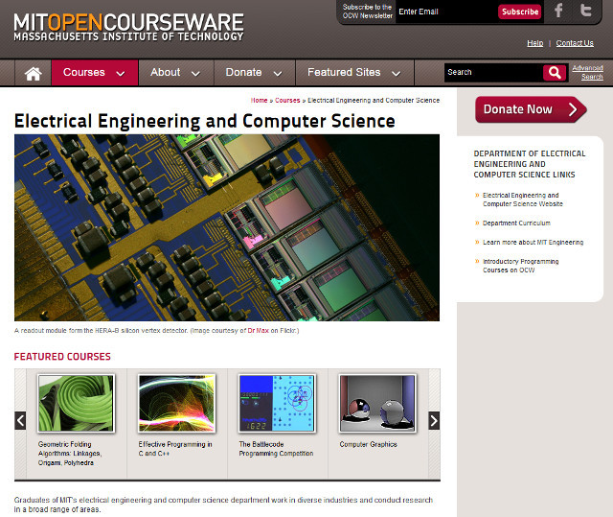The height and width of the screenshot is (517, 613).
Task: Open the Courses menu item
Action: point(94,73)
